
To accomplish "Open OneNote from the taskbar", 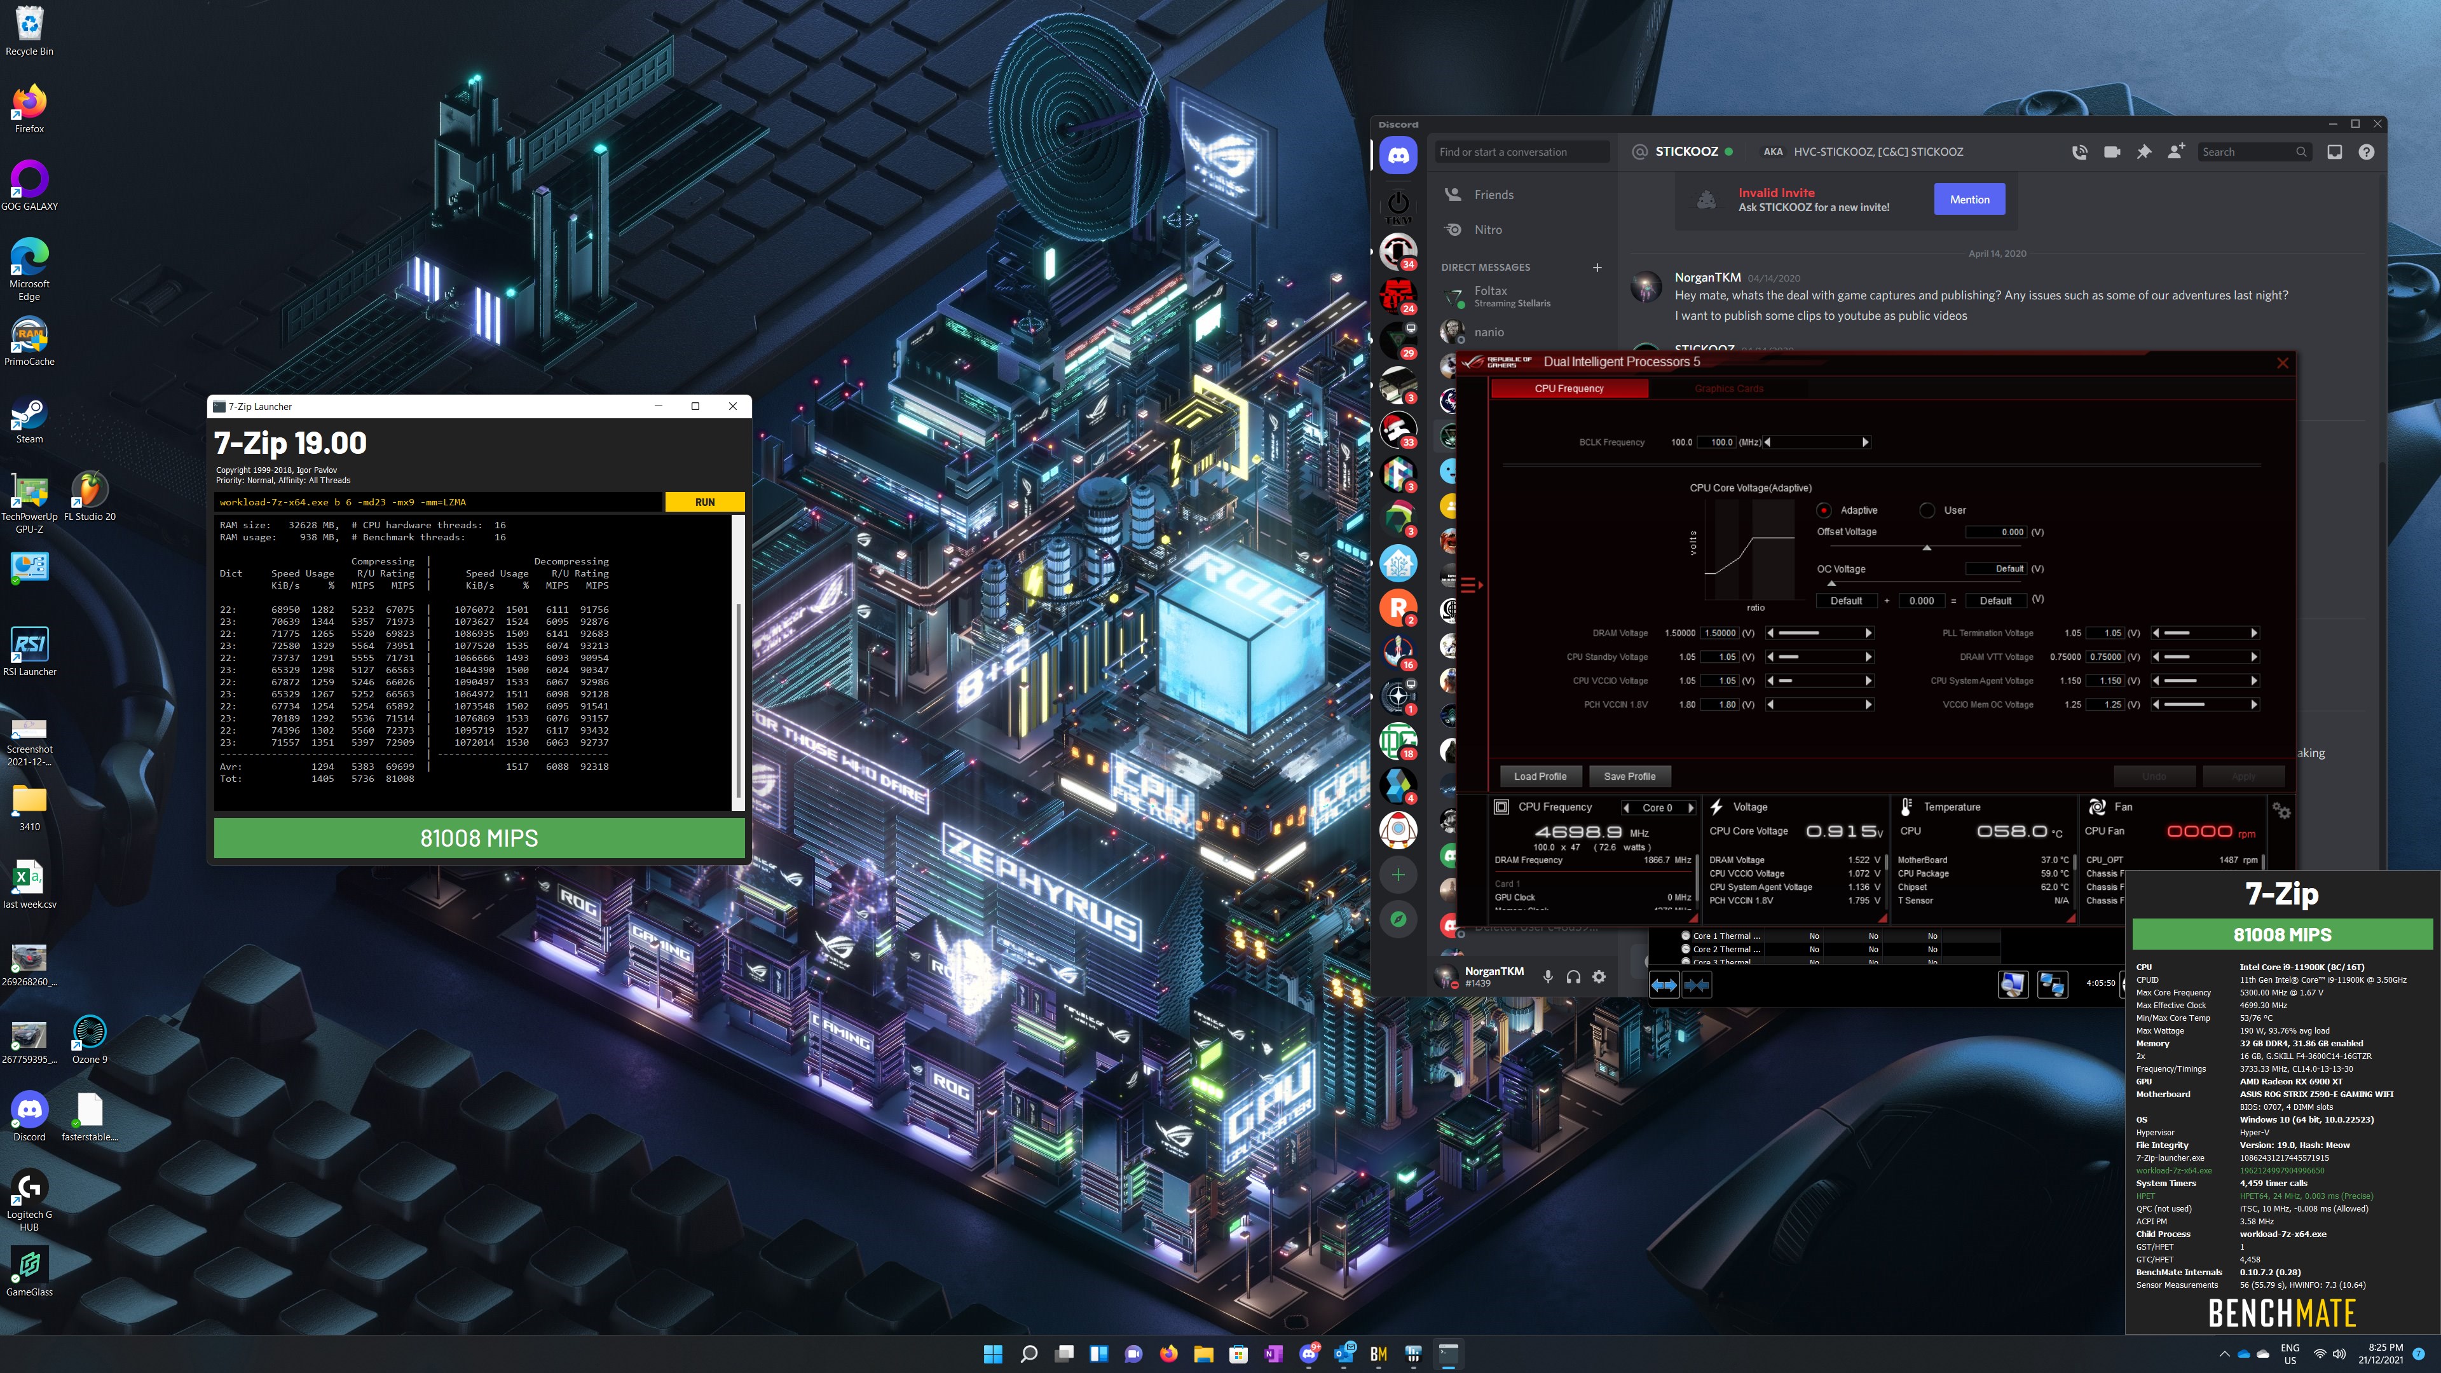I will 1273,1354.
